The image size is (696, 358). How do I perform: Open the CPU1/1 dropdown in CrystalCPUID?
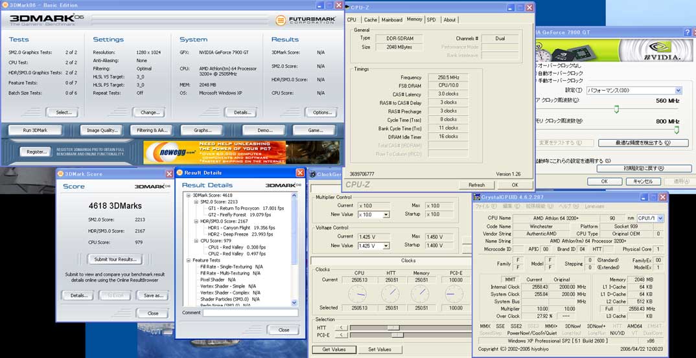coord(660,218)
